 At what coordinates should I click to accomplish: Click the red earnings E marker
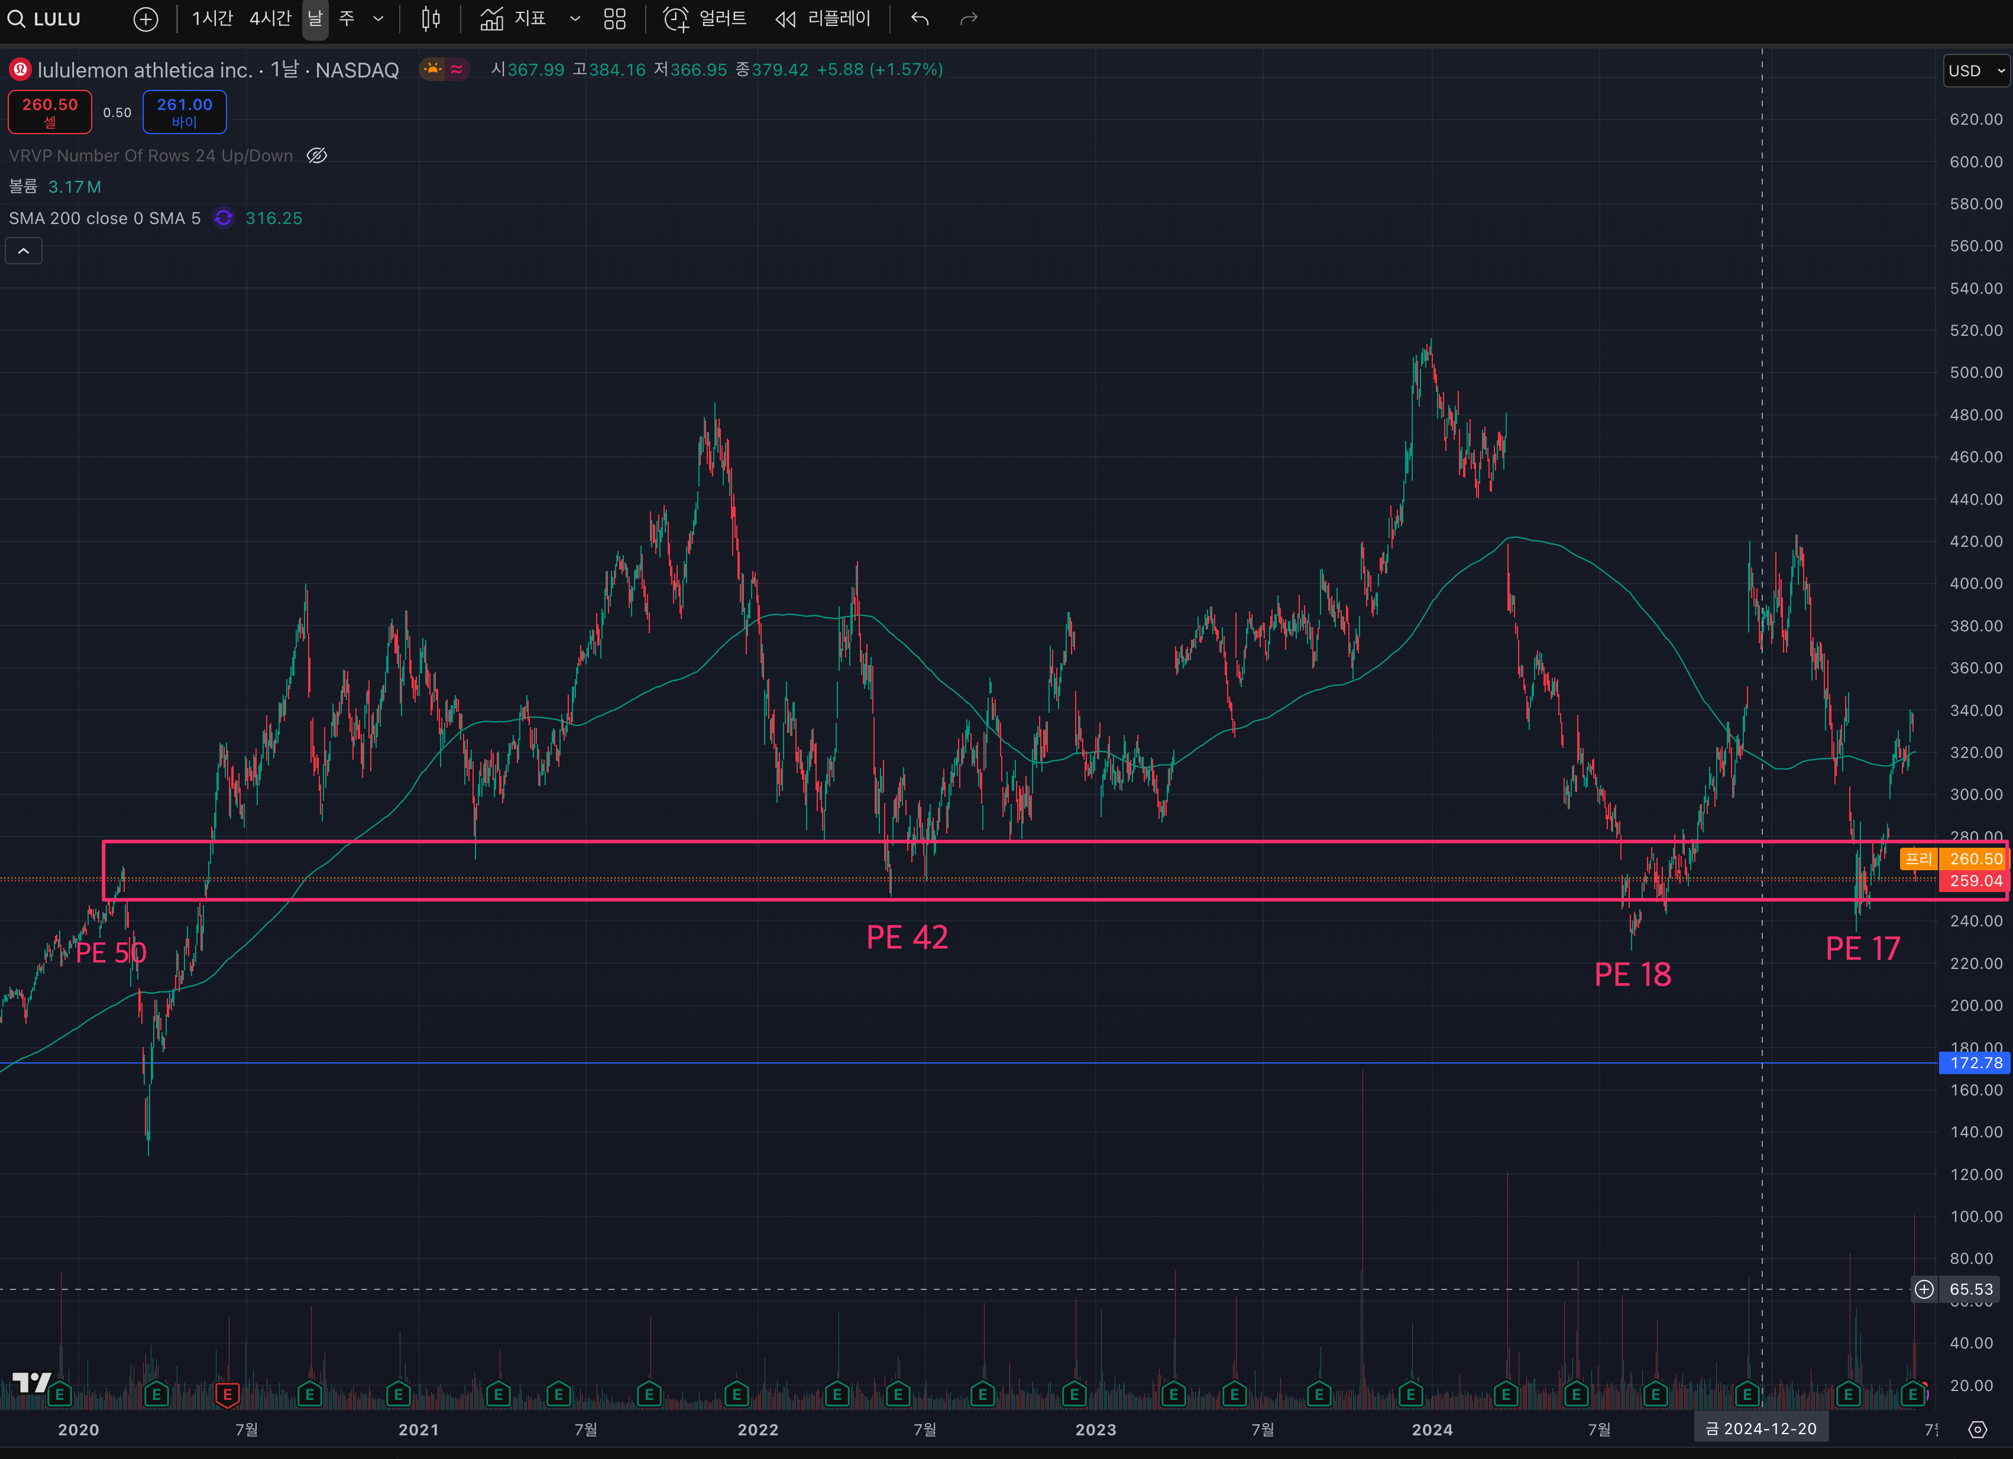pos(227,1395)
